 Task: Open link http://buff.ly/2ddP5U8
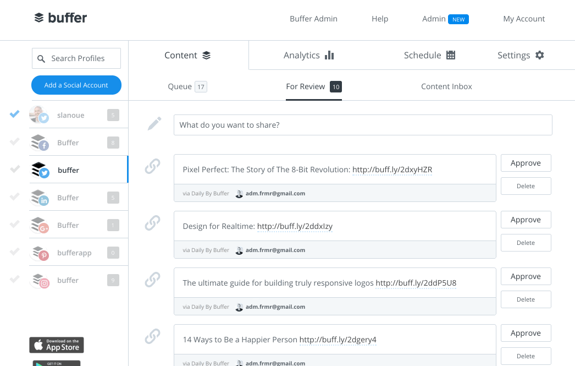tap(416, 283)
